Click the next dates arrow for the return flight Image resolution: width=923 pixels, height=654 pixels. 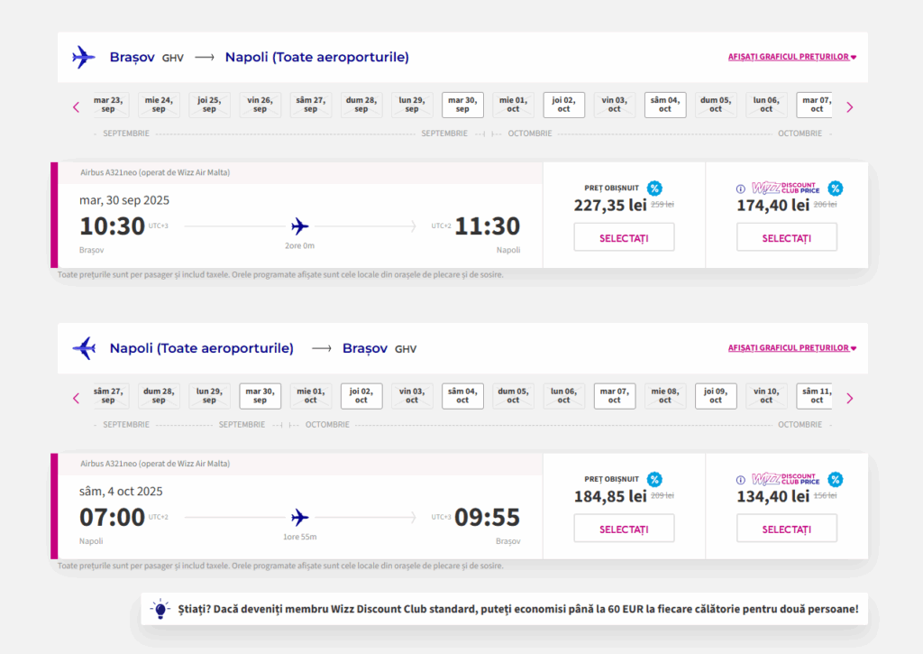click(x=849, y=398)
